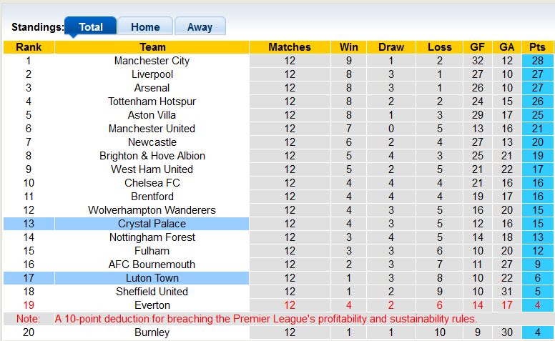Select Tottenham Hotspur in the table
This screenshot has width=555, height=341.
152,102
